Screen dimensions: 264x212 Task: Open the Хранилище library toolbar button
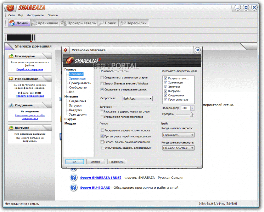pos(45,23)
